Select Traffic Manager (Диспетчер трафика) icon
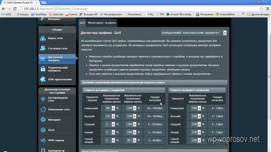This screenshot has width=271, height=152. point(43,59)
